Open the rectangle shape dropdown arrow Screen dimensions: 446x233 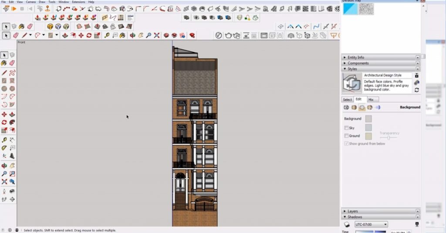[x=57, y=35]
